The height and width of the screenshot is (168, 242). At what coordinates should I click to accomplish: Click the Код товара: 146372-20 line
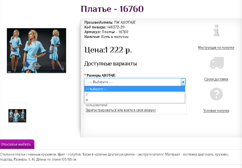(104, 27)
